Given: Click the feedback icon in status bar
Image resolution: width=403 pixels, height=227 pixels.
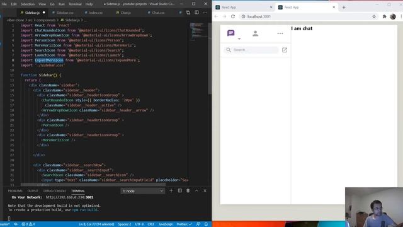Looking at the screenshot, I should [198, 224].
